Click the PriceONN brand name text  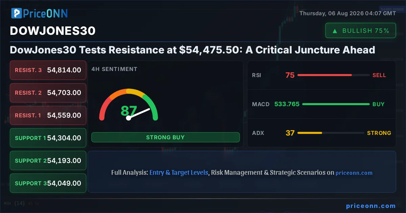[x=45, y=14]
